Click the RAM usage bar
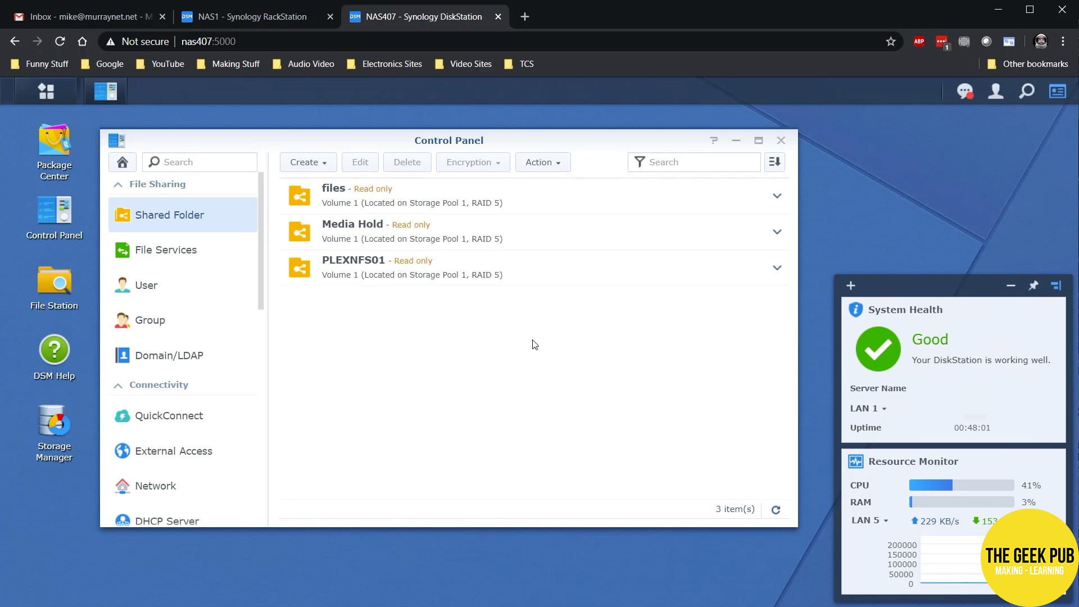This screenshot has height=607, width=1079. (x=962, y=502)
